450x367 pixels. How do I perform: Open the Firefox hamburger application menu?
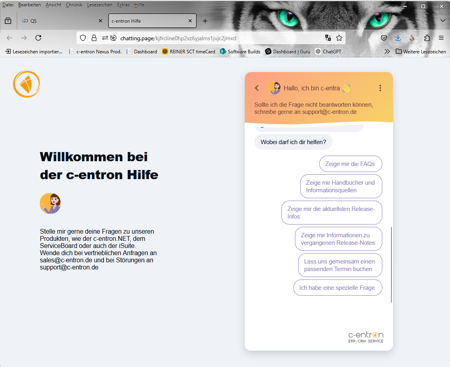(x=441, y=38)
